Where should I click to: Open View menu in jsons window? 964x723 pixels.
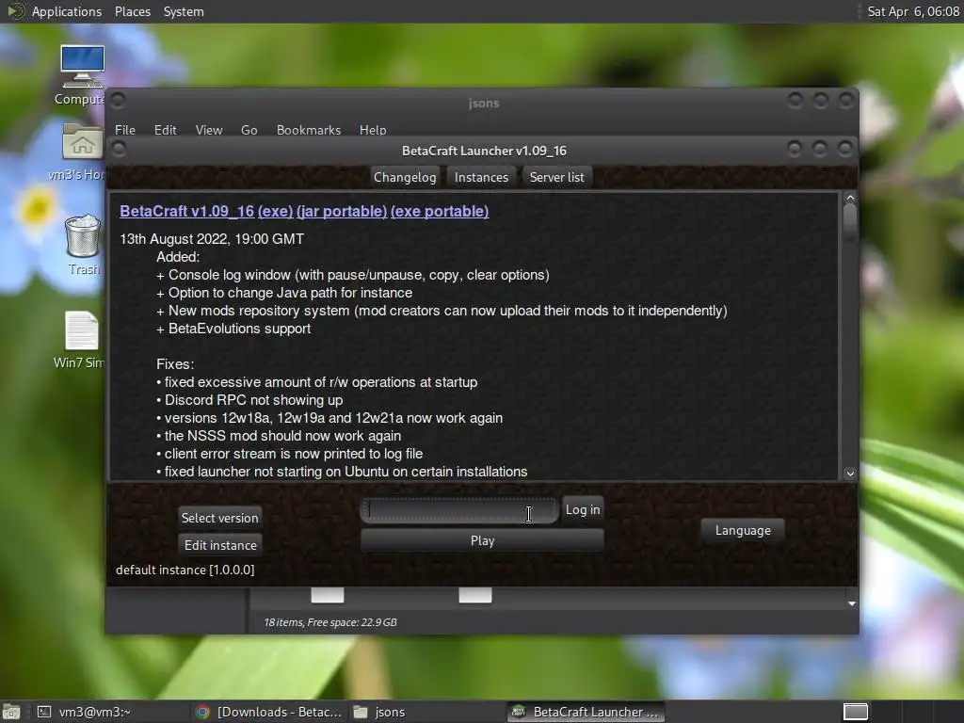click(208, 130)
